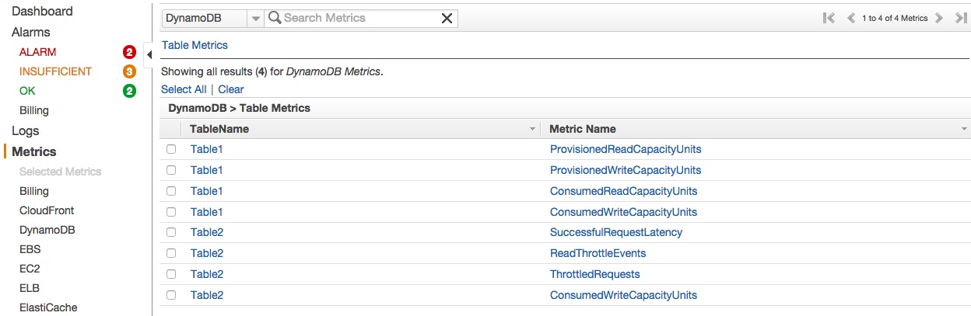971x316 pixels.
Task: Check the Table1 ProvisionedReadCapacityUnits checkbox
Action: (171, 149)
